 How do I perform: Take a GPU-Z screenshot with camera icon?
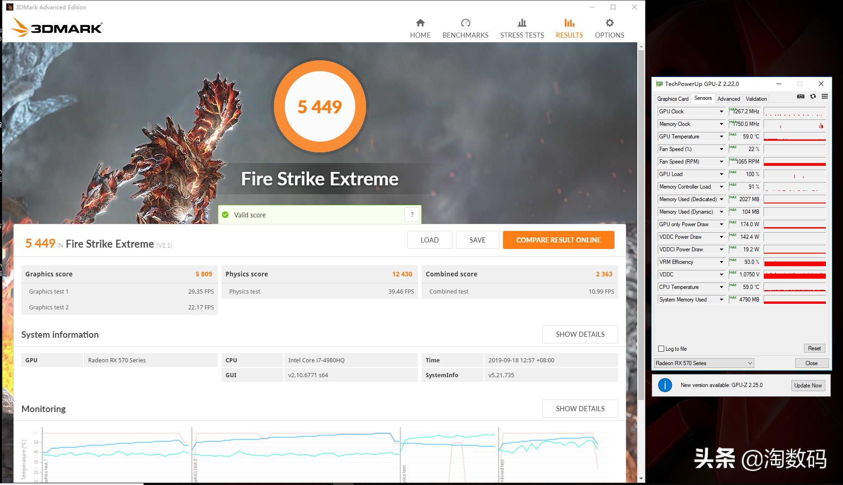[800, 97]
